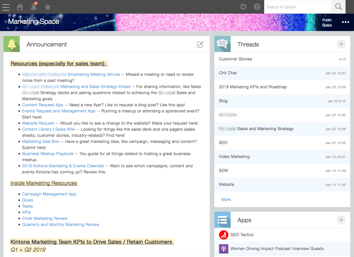Screen dimensions: 354x257
Task: Open the Content Request App link
Action: coord(42,105)
